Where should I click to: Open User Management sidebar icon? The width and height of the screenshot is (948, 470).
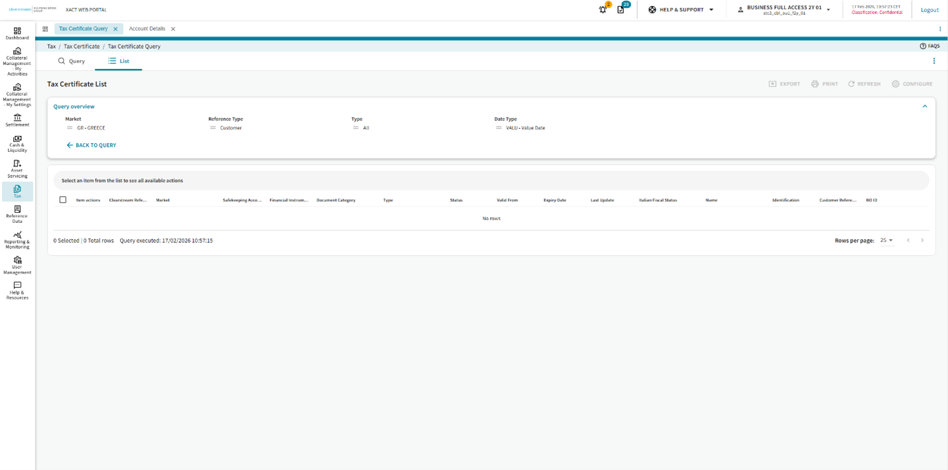pyautogui.click(x=17, y=265)
